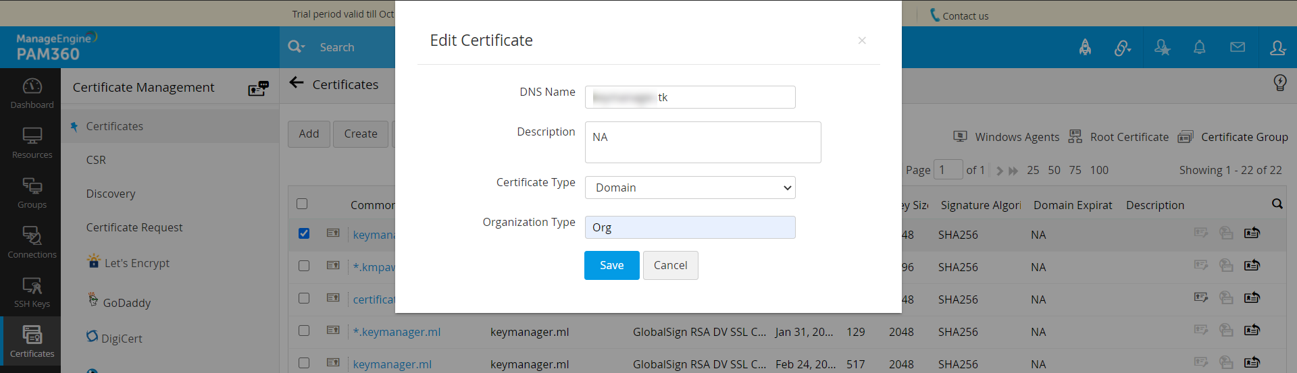Click Cancel in Edit Certificate dialog
The image size is (1297, 373).
point(670,265)
